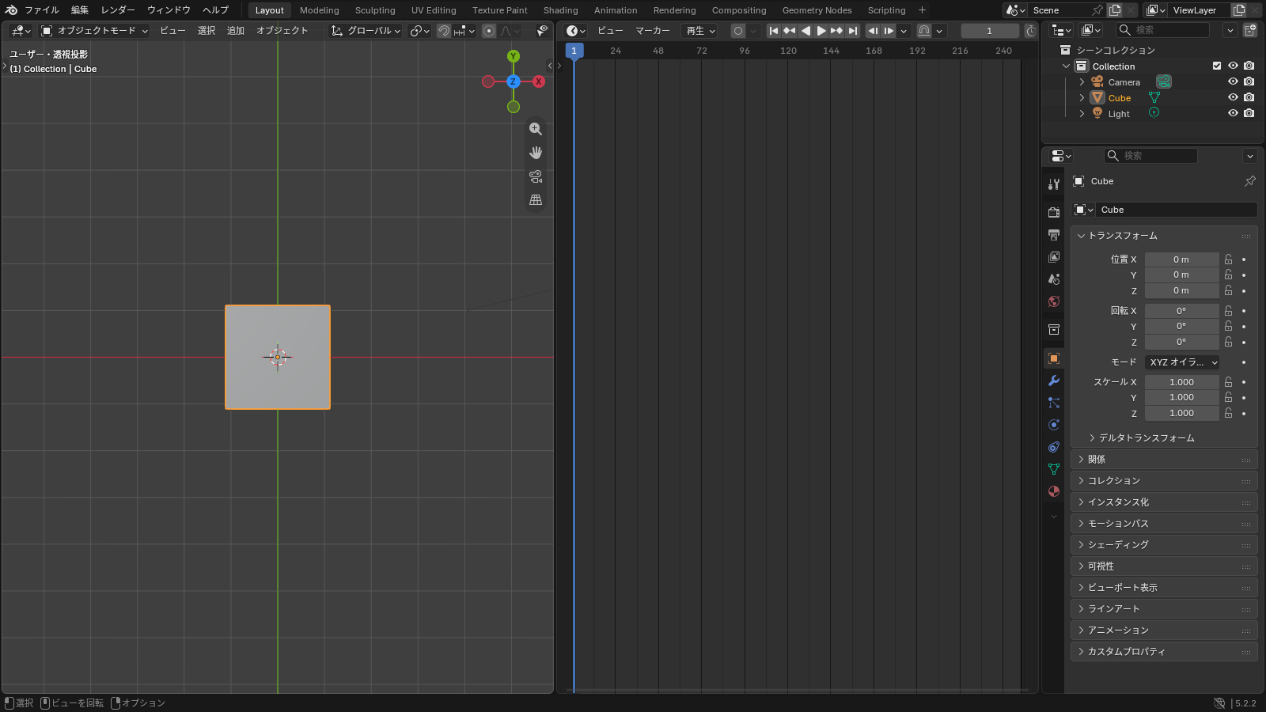Open the Physics properties tab icon
Image resolution: width=1266 pixels, height=712 pixels.
(1054, 425)
